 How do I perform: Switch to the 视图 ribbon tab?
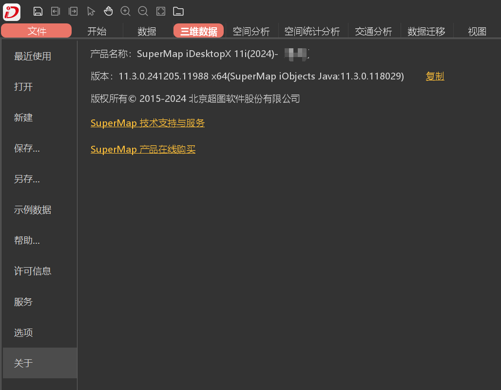point(477,32)
